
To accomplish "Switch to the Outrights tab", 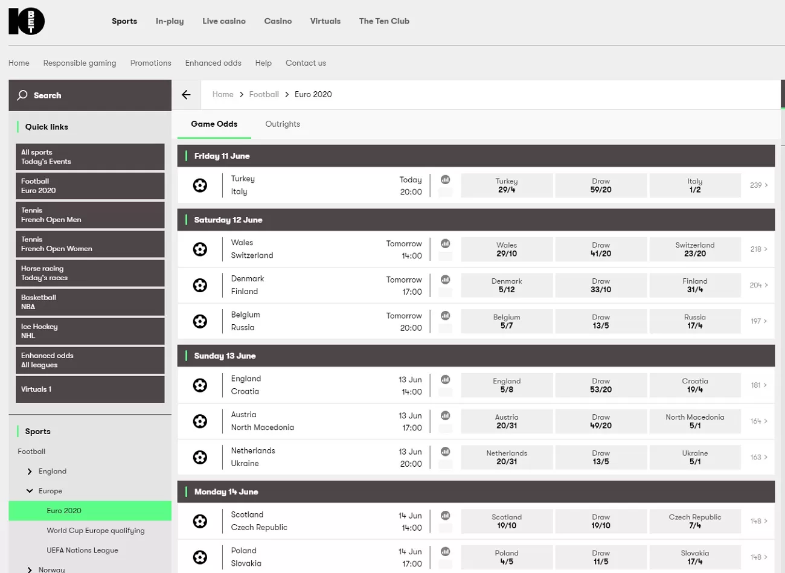I will [283, 124].
